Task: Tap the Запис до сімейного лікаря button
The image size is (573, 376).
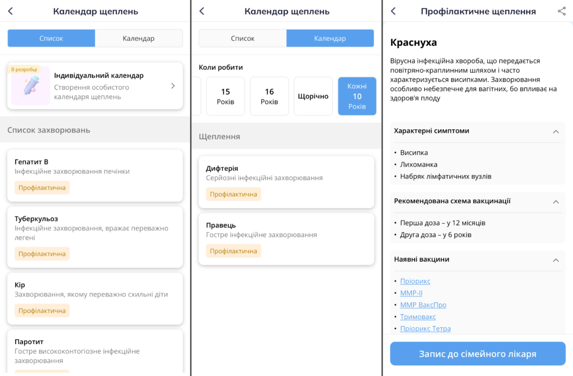Action: point(478,353)
